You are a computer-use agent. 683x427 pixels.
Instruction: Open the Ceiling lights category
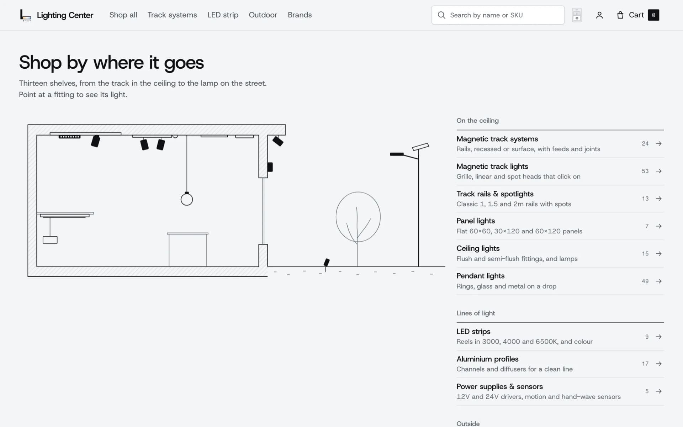[560, 253]
